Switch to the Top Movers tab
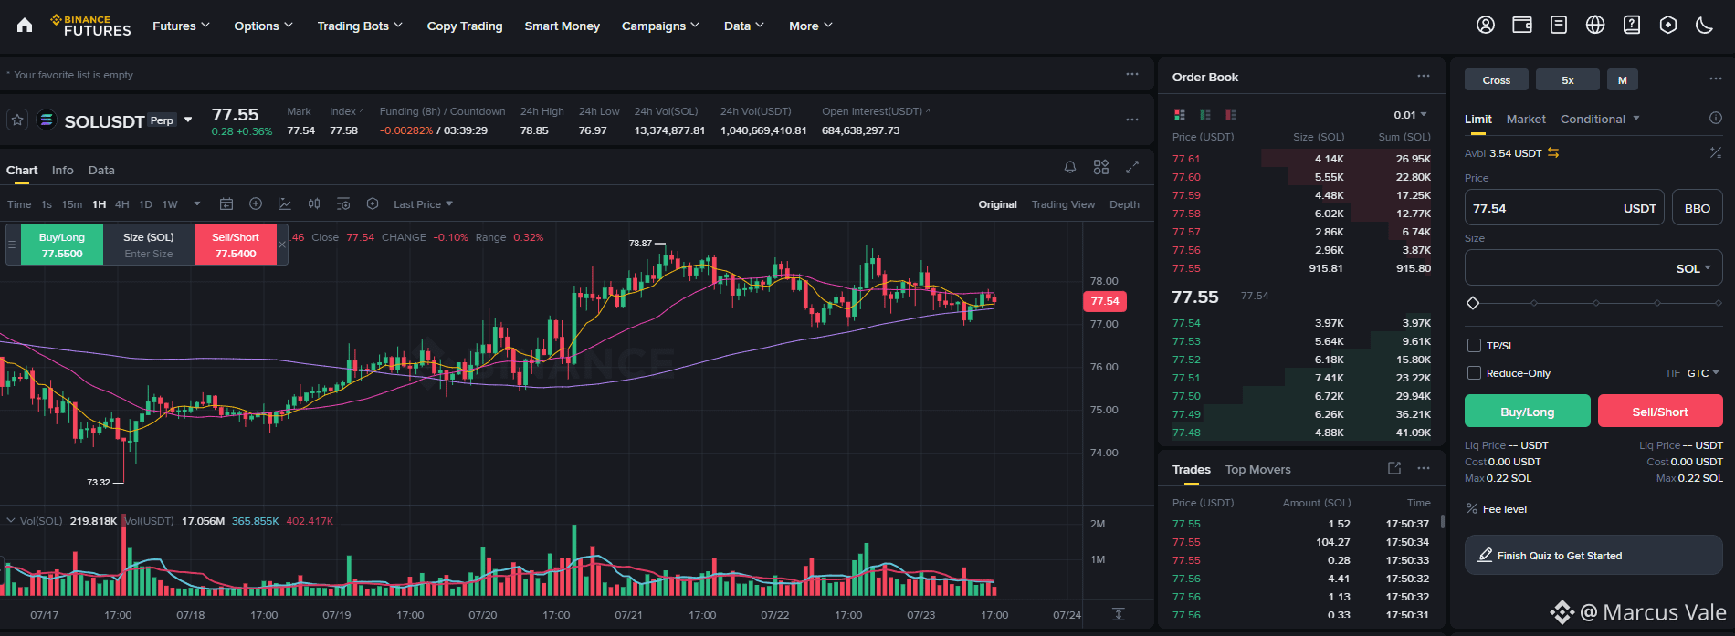 coord(1258,470)
